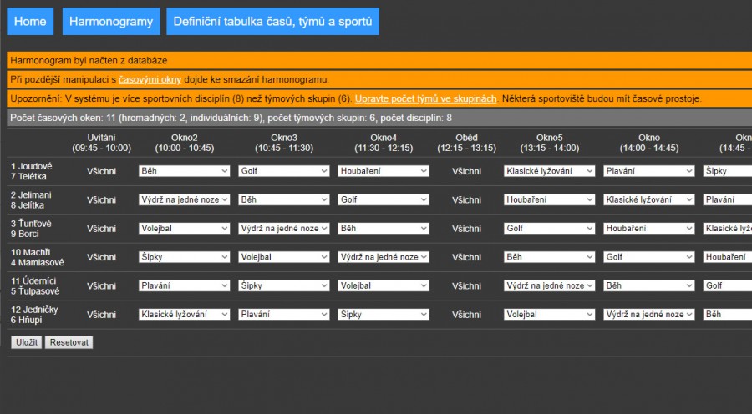752x414 pixels.
Task: Open Okno2 Volejbal dropdown for Ťunťové
Action: coord(184,228)
